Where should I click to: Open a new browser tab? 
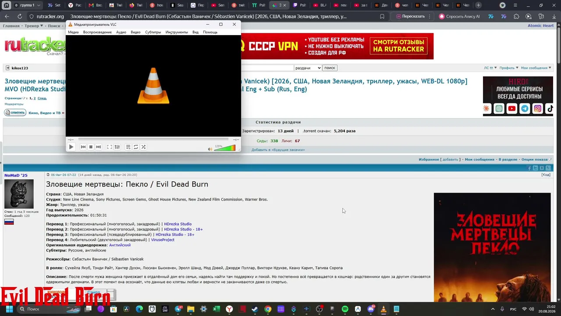coord(478,5)
